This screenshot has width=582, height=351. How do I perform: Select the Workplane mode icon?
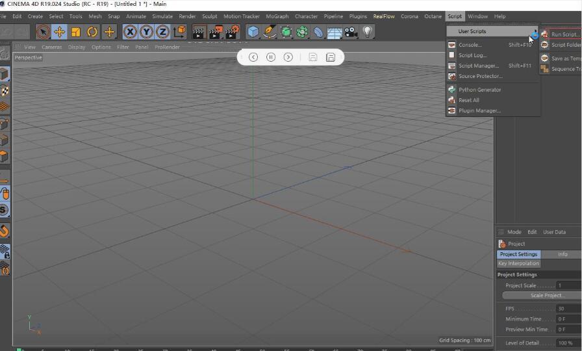(5, 107)
